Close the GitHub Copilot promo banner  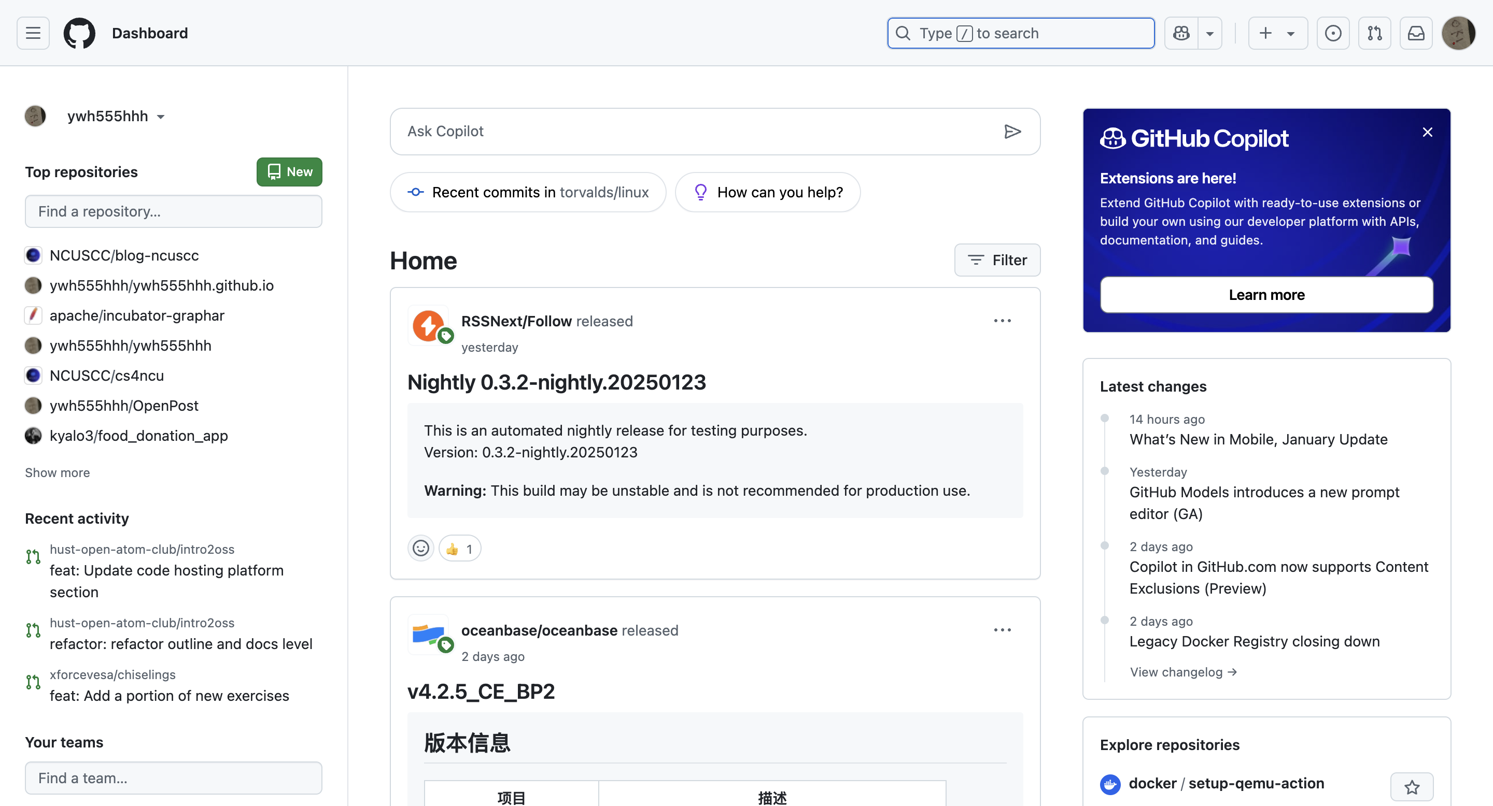(1428, 132)
